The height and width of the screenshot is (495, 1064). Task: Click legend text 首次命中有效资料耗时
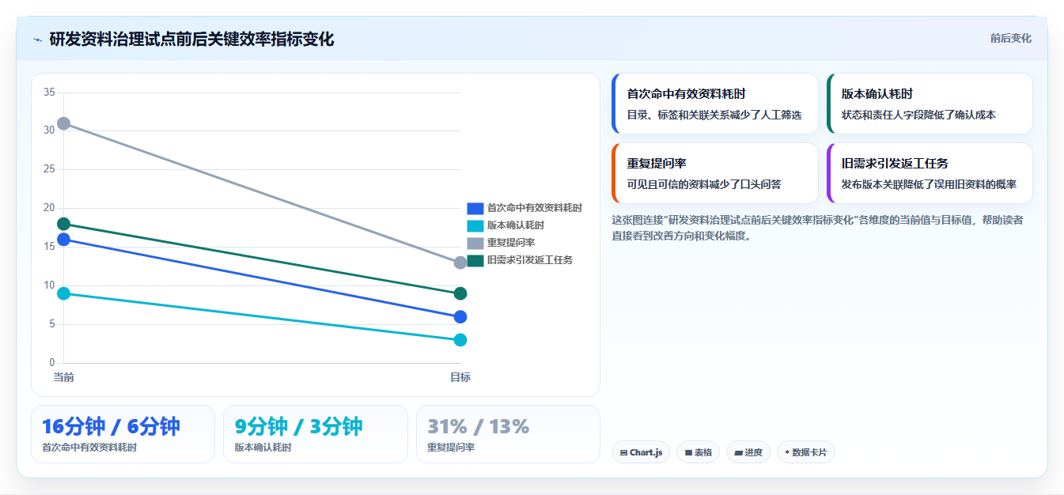pyautogui.click(x=535, y=209)
